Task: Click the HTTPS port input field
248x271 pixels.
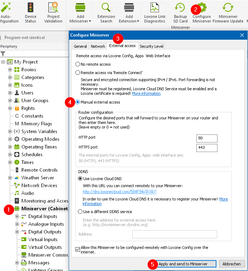Action: tap(207, 147)
